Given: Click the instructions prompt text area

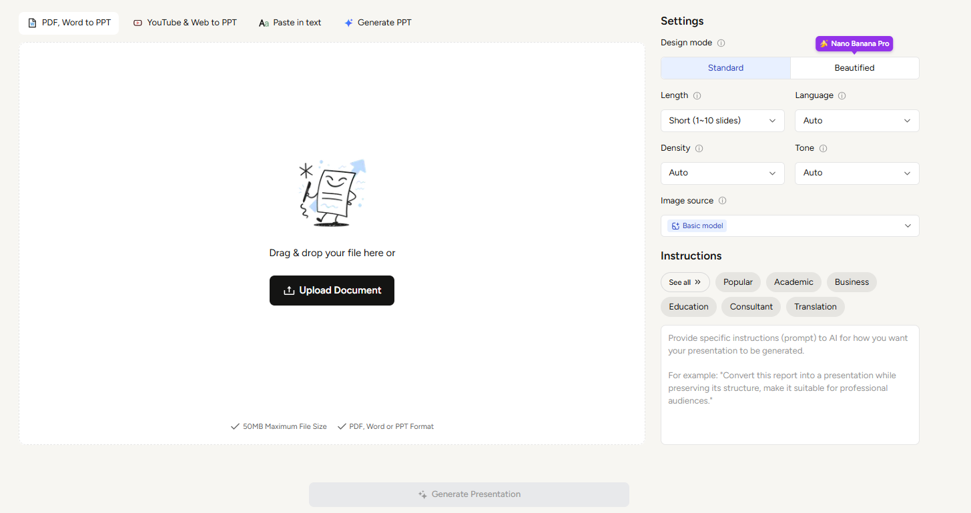Looking at the screenshot, I should 790,385.
